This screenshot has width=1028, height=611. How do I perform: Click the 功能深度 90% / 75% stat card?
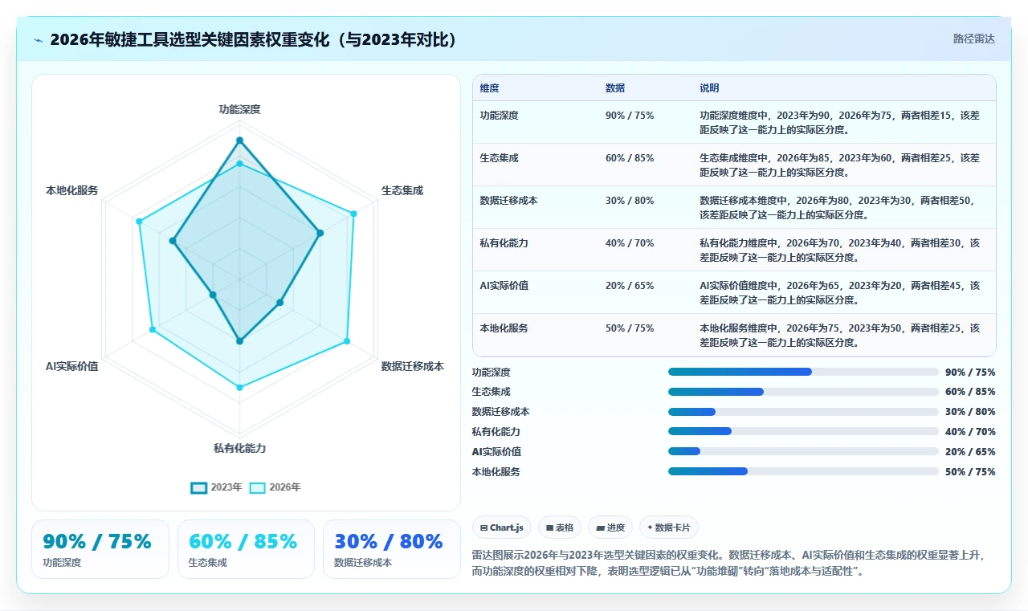pos(100,549)
